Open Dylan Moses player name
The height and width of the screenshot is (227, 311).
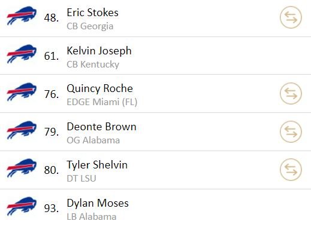click(x=98, y=204)
